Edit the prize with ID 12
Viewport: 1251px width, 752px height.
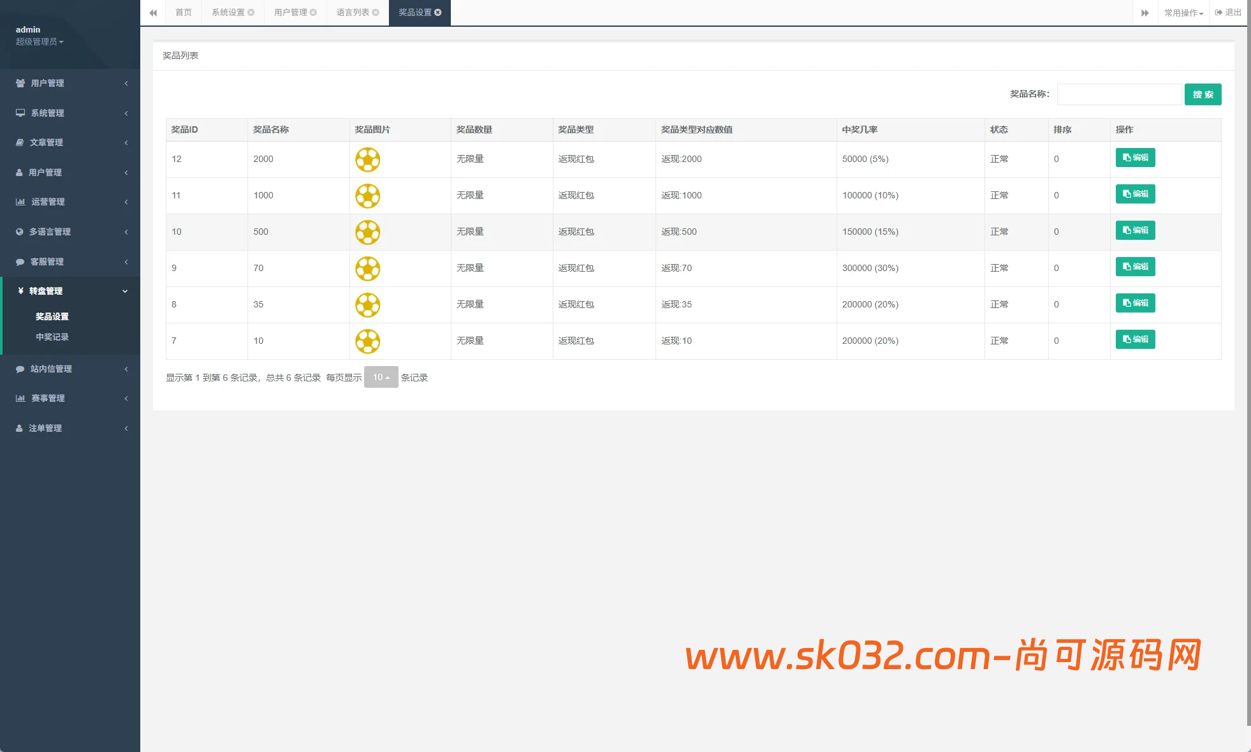[x=1135, y=158]
